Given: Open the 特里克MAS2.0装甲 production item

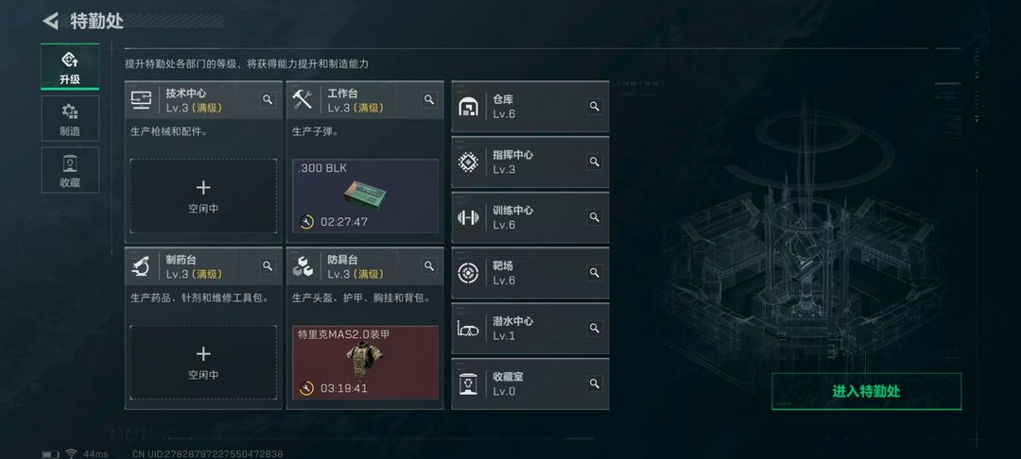Looking at the screenshot, I should pyautogui.click(x=365, y=362).
